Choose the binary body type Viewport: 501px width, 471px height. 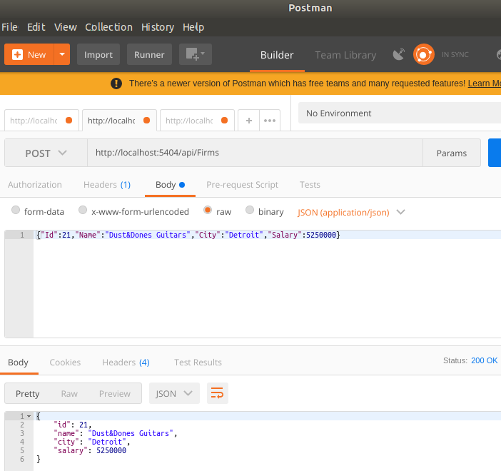coord(250,211)
